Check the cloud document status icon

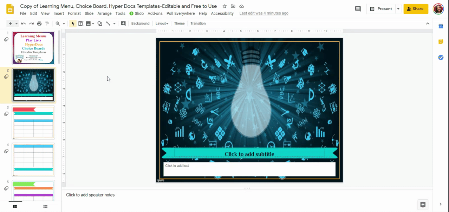(x=242, y=6)
